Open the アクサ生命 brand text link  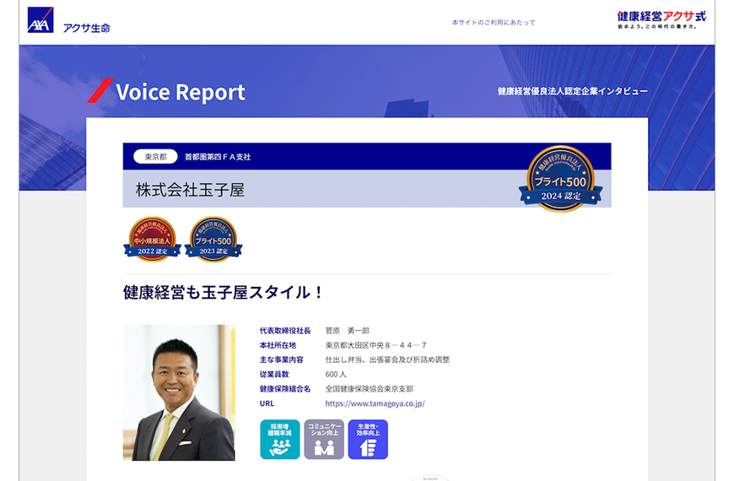pos(87,28)
